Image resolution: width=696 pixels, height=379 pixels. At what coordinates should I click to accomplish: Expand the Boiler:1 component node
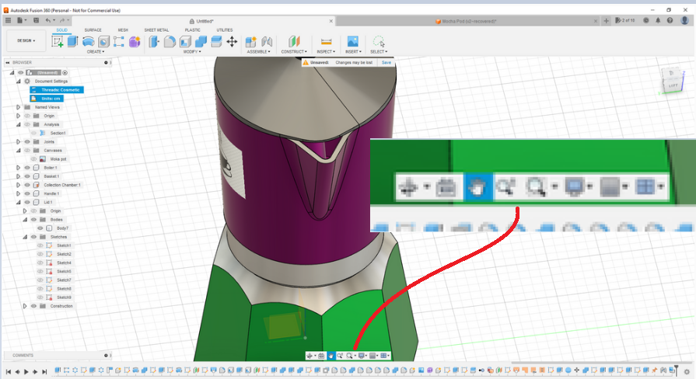[18, 168]
